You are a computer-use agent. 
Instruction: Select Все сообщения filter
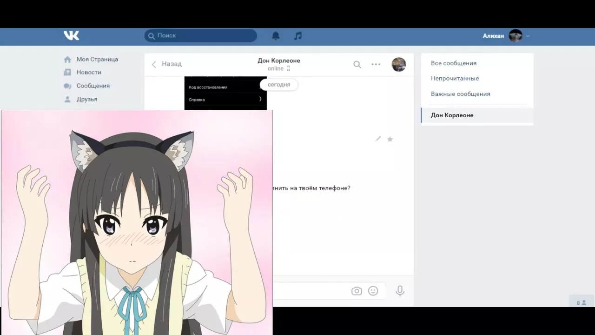454,63
